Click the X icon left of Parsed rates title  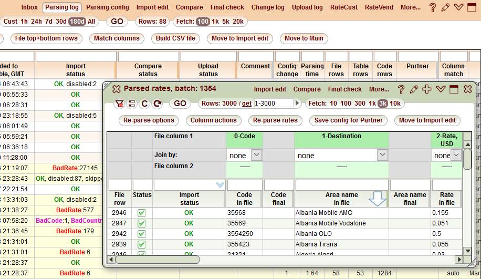click(116, 89)
